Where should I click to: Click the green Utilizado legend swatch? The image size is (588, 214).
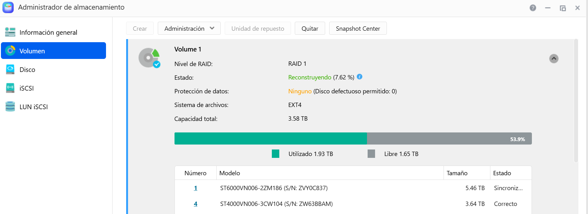click(x=276, y=154)
